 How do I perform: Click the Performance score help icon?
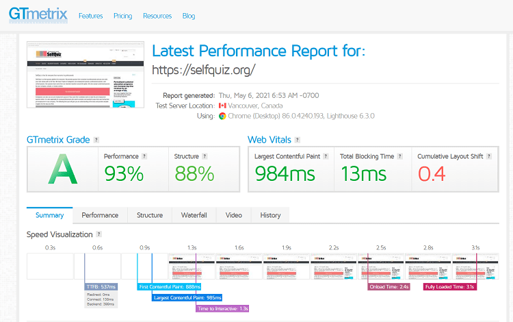pyautogui.click(x=144, y=156)
